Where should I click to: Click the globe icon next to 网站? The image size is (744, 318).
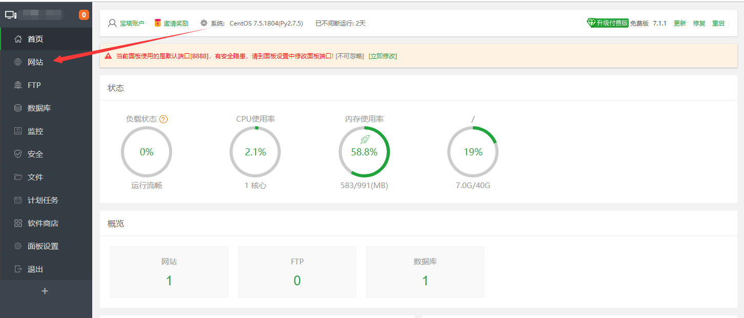click(x=18, y=62)
